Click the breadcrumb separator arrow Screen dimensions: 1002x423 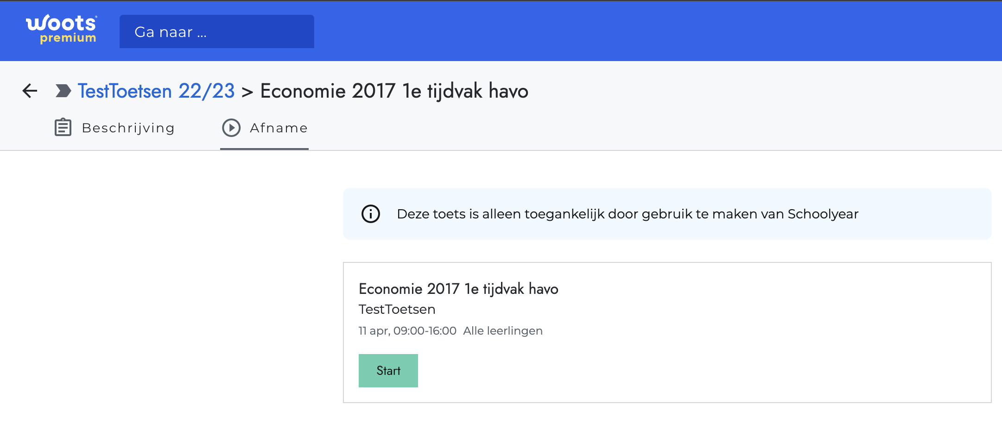(x=247, y=92)
